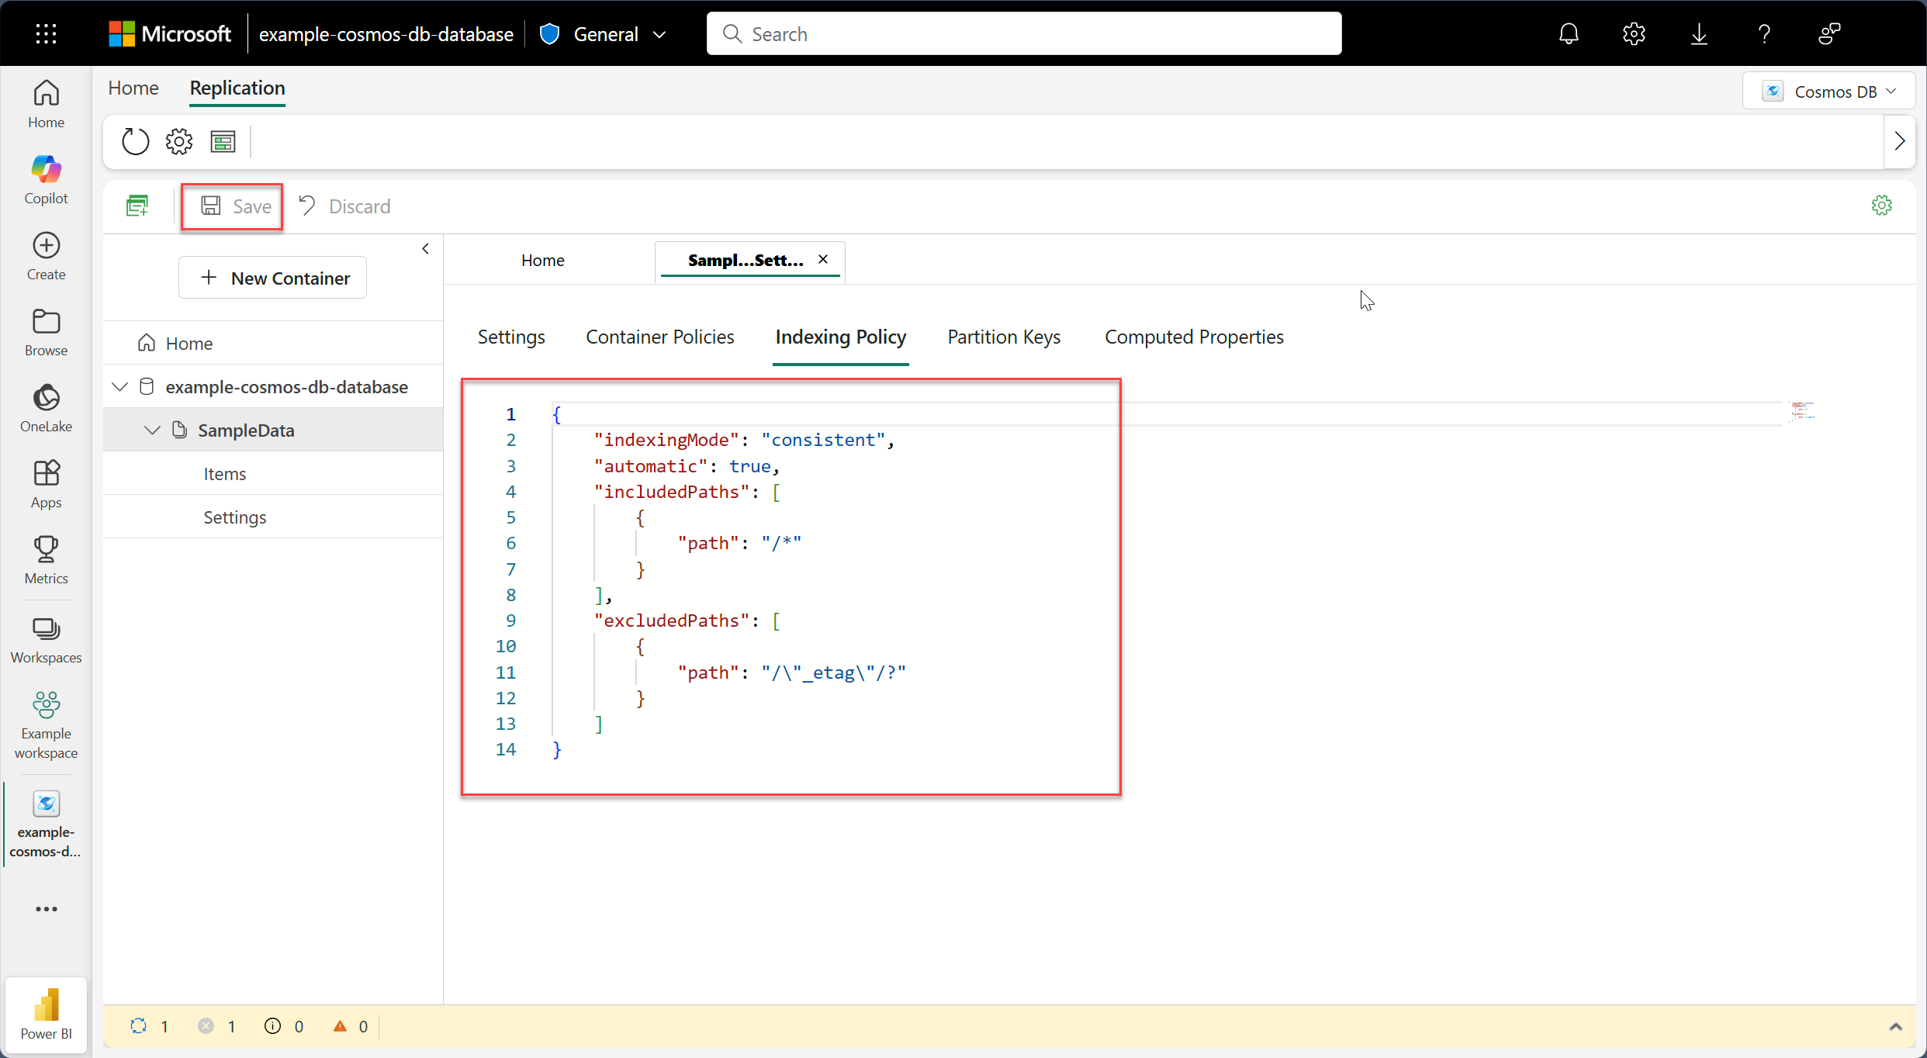Viewport: 1927px width, 1058px height.
Task: Collapse the left explorer pane chevron
Action: (425, 249)
